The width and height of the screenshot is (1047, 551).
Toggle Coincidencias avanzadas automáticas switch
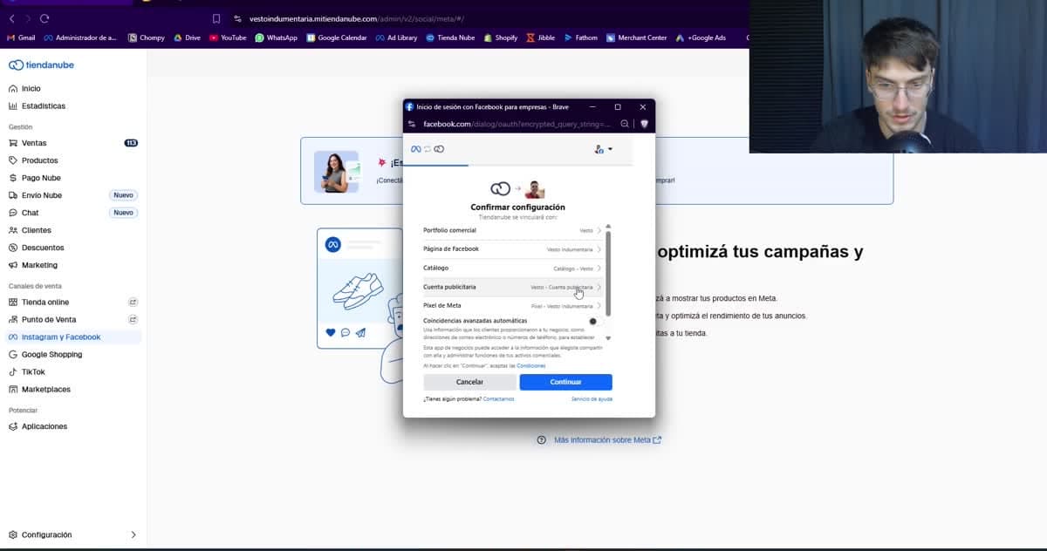(596, 322)
